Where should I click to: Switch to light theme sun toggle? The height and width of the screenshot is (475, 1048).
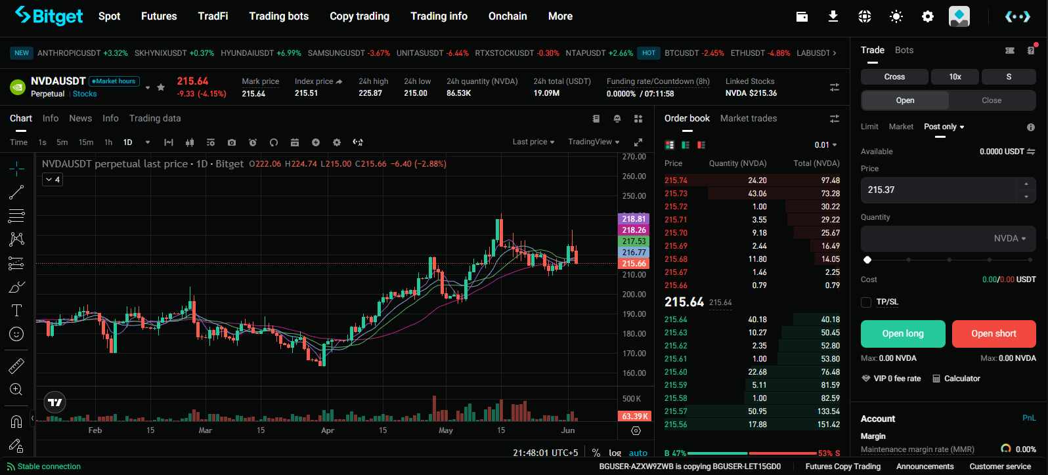click(896, 16)
